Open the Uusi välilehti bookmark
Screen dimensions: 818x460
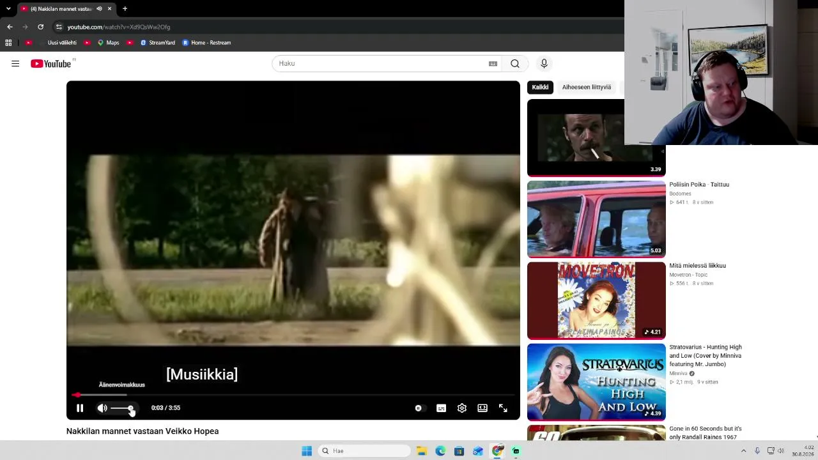click(x=62, y=43)
